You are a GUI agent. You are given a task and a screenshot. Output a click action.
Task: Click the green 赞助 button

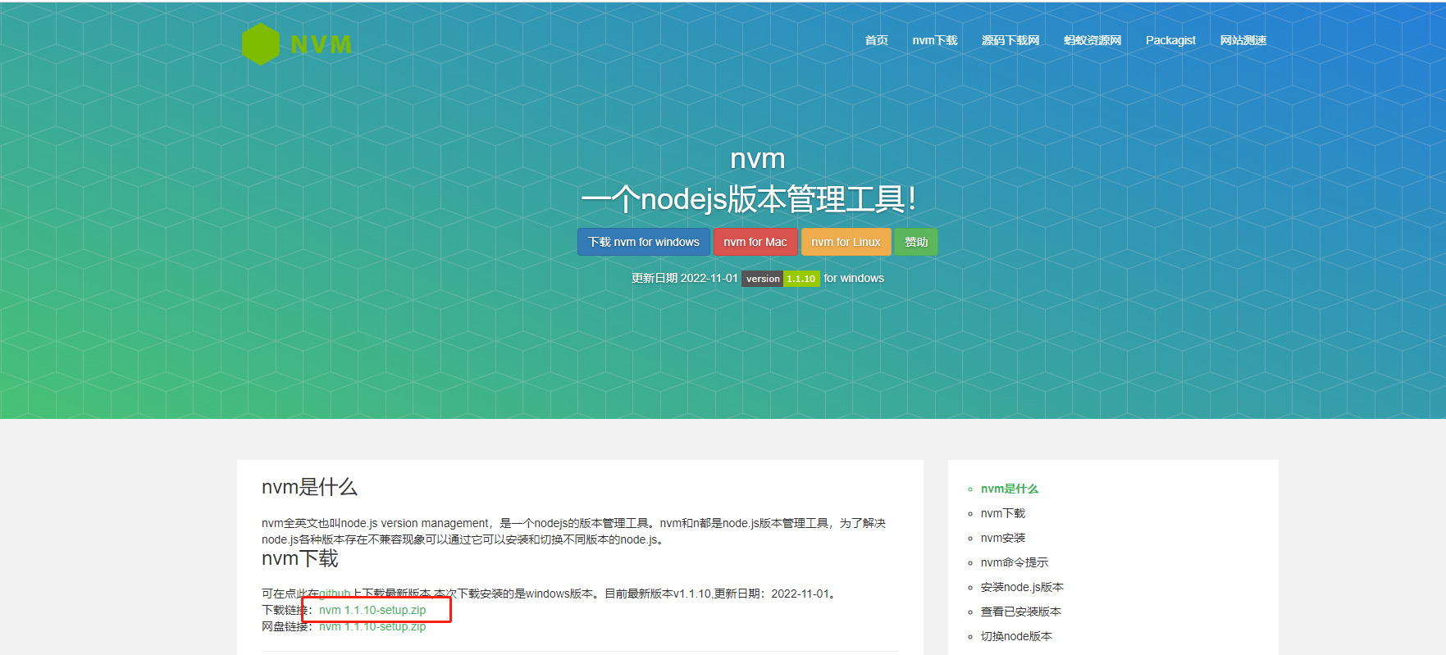[916, 242]
